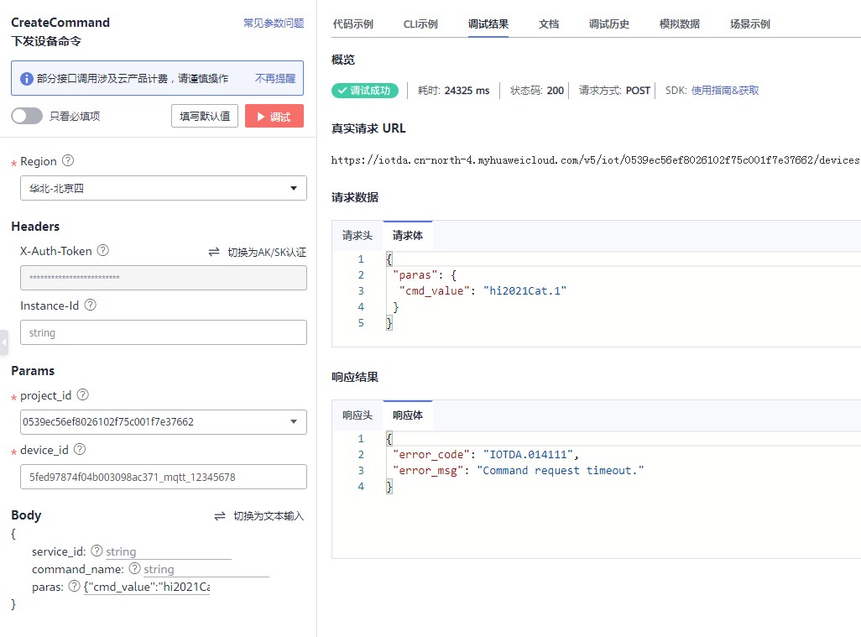Click the service_id string field
The height and width of the screenshot is (637, 861).
[168, 551]
